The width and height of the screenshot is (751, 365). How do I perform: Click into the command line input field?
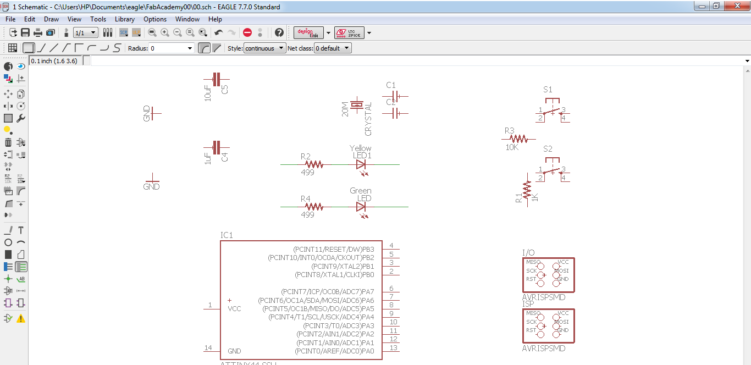tap(417, 61)
